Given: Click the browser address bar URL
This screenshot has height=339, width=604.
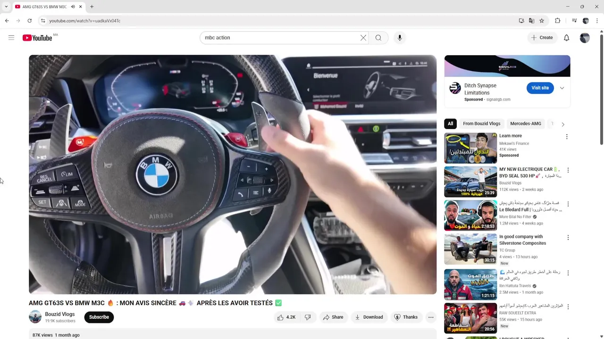Looking at the screenshot, I should click(x=85, y=21).
